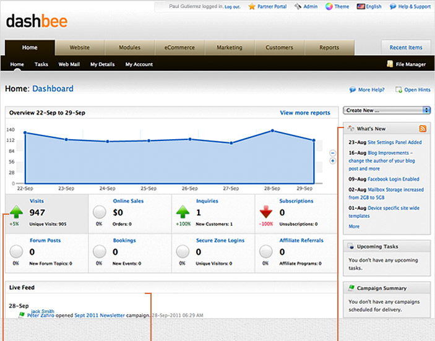Click the red down arrow beside Subscriptions
The width and height of the screenshot is (435, 341).
pos(266,212)
